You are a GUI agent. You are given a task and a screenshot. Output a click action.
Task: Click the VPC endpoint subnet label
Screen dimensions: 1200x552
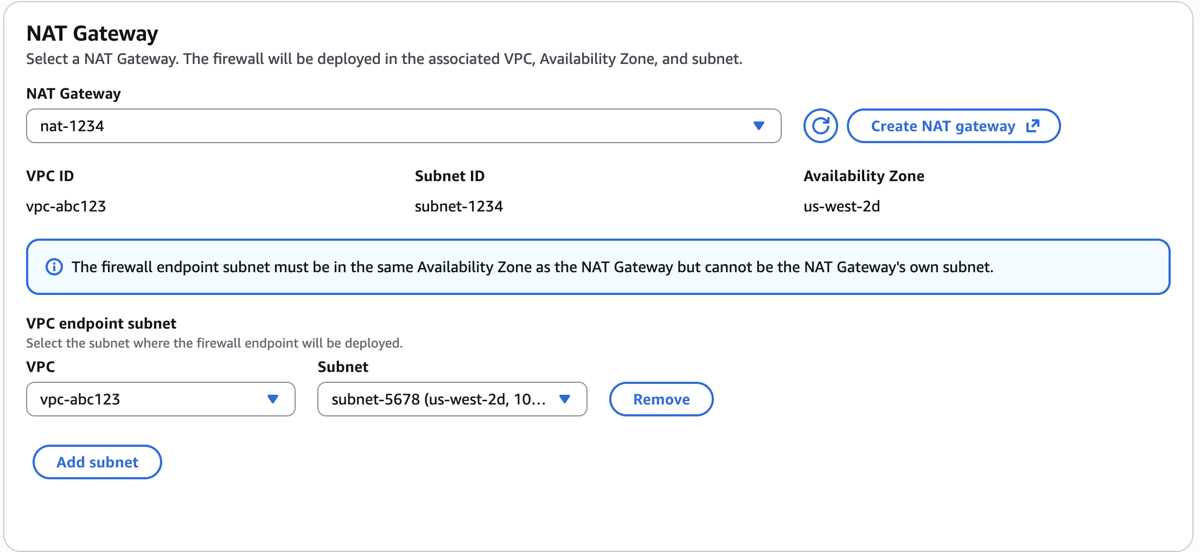click(101, 323)
